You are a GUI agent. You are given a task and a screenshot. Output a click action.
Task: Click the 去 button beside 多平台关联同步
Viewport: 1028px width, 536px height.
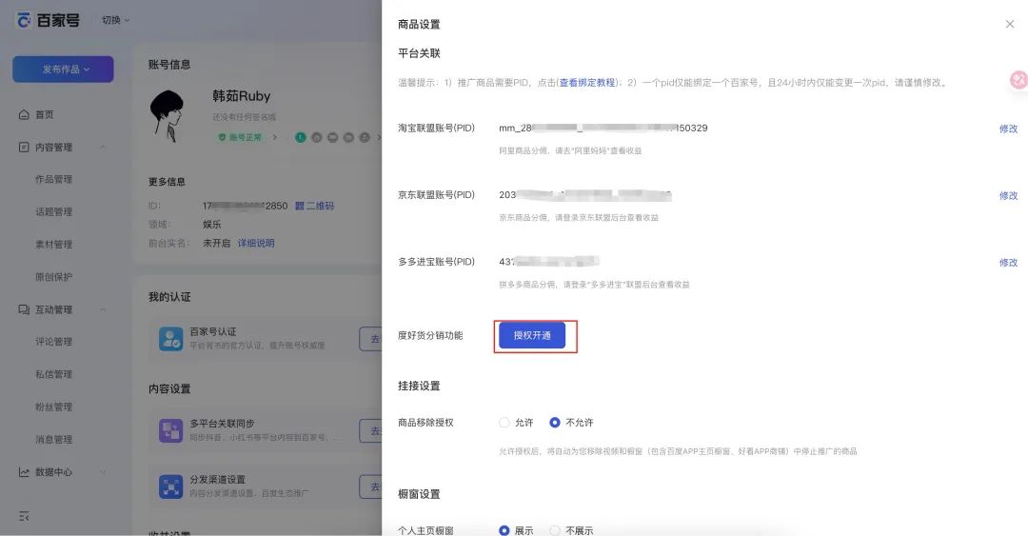pos(372,431)
